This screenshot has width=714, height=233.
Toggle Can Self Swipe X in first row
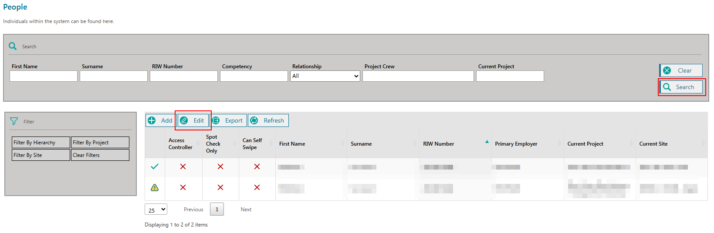coord(257,166)
